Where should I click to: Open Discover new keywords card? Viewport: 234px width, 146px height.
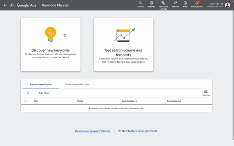(51, 45)
